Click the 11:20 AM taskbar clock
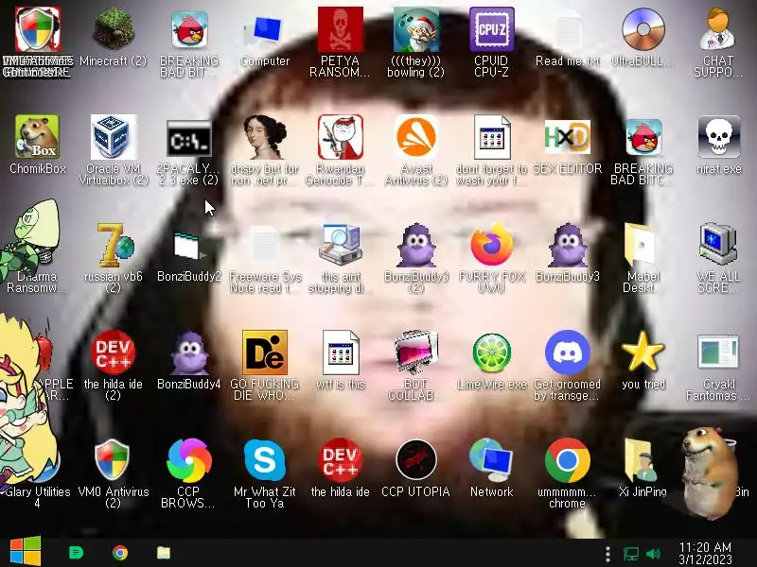 pos(705,554)
